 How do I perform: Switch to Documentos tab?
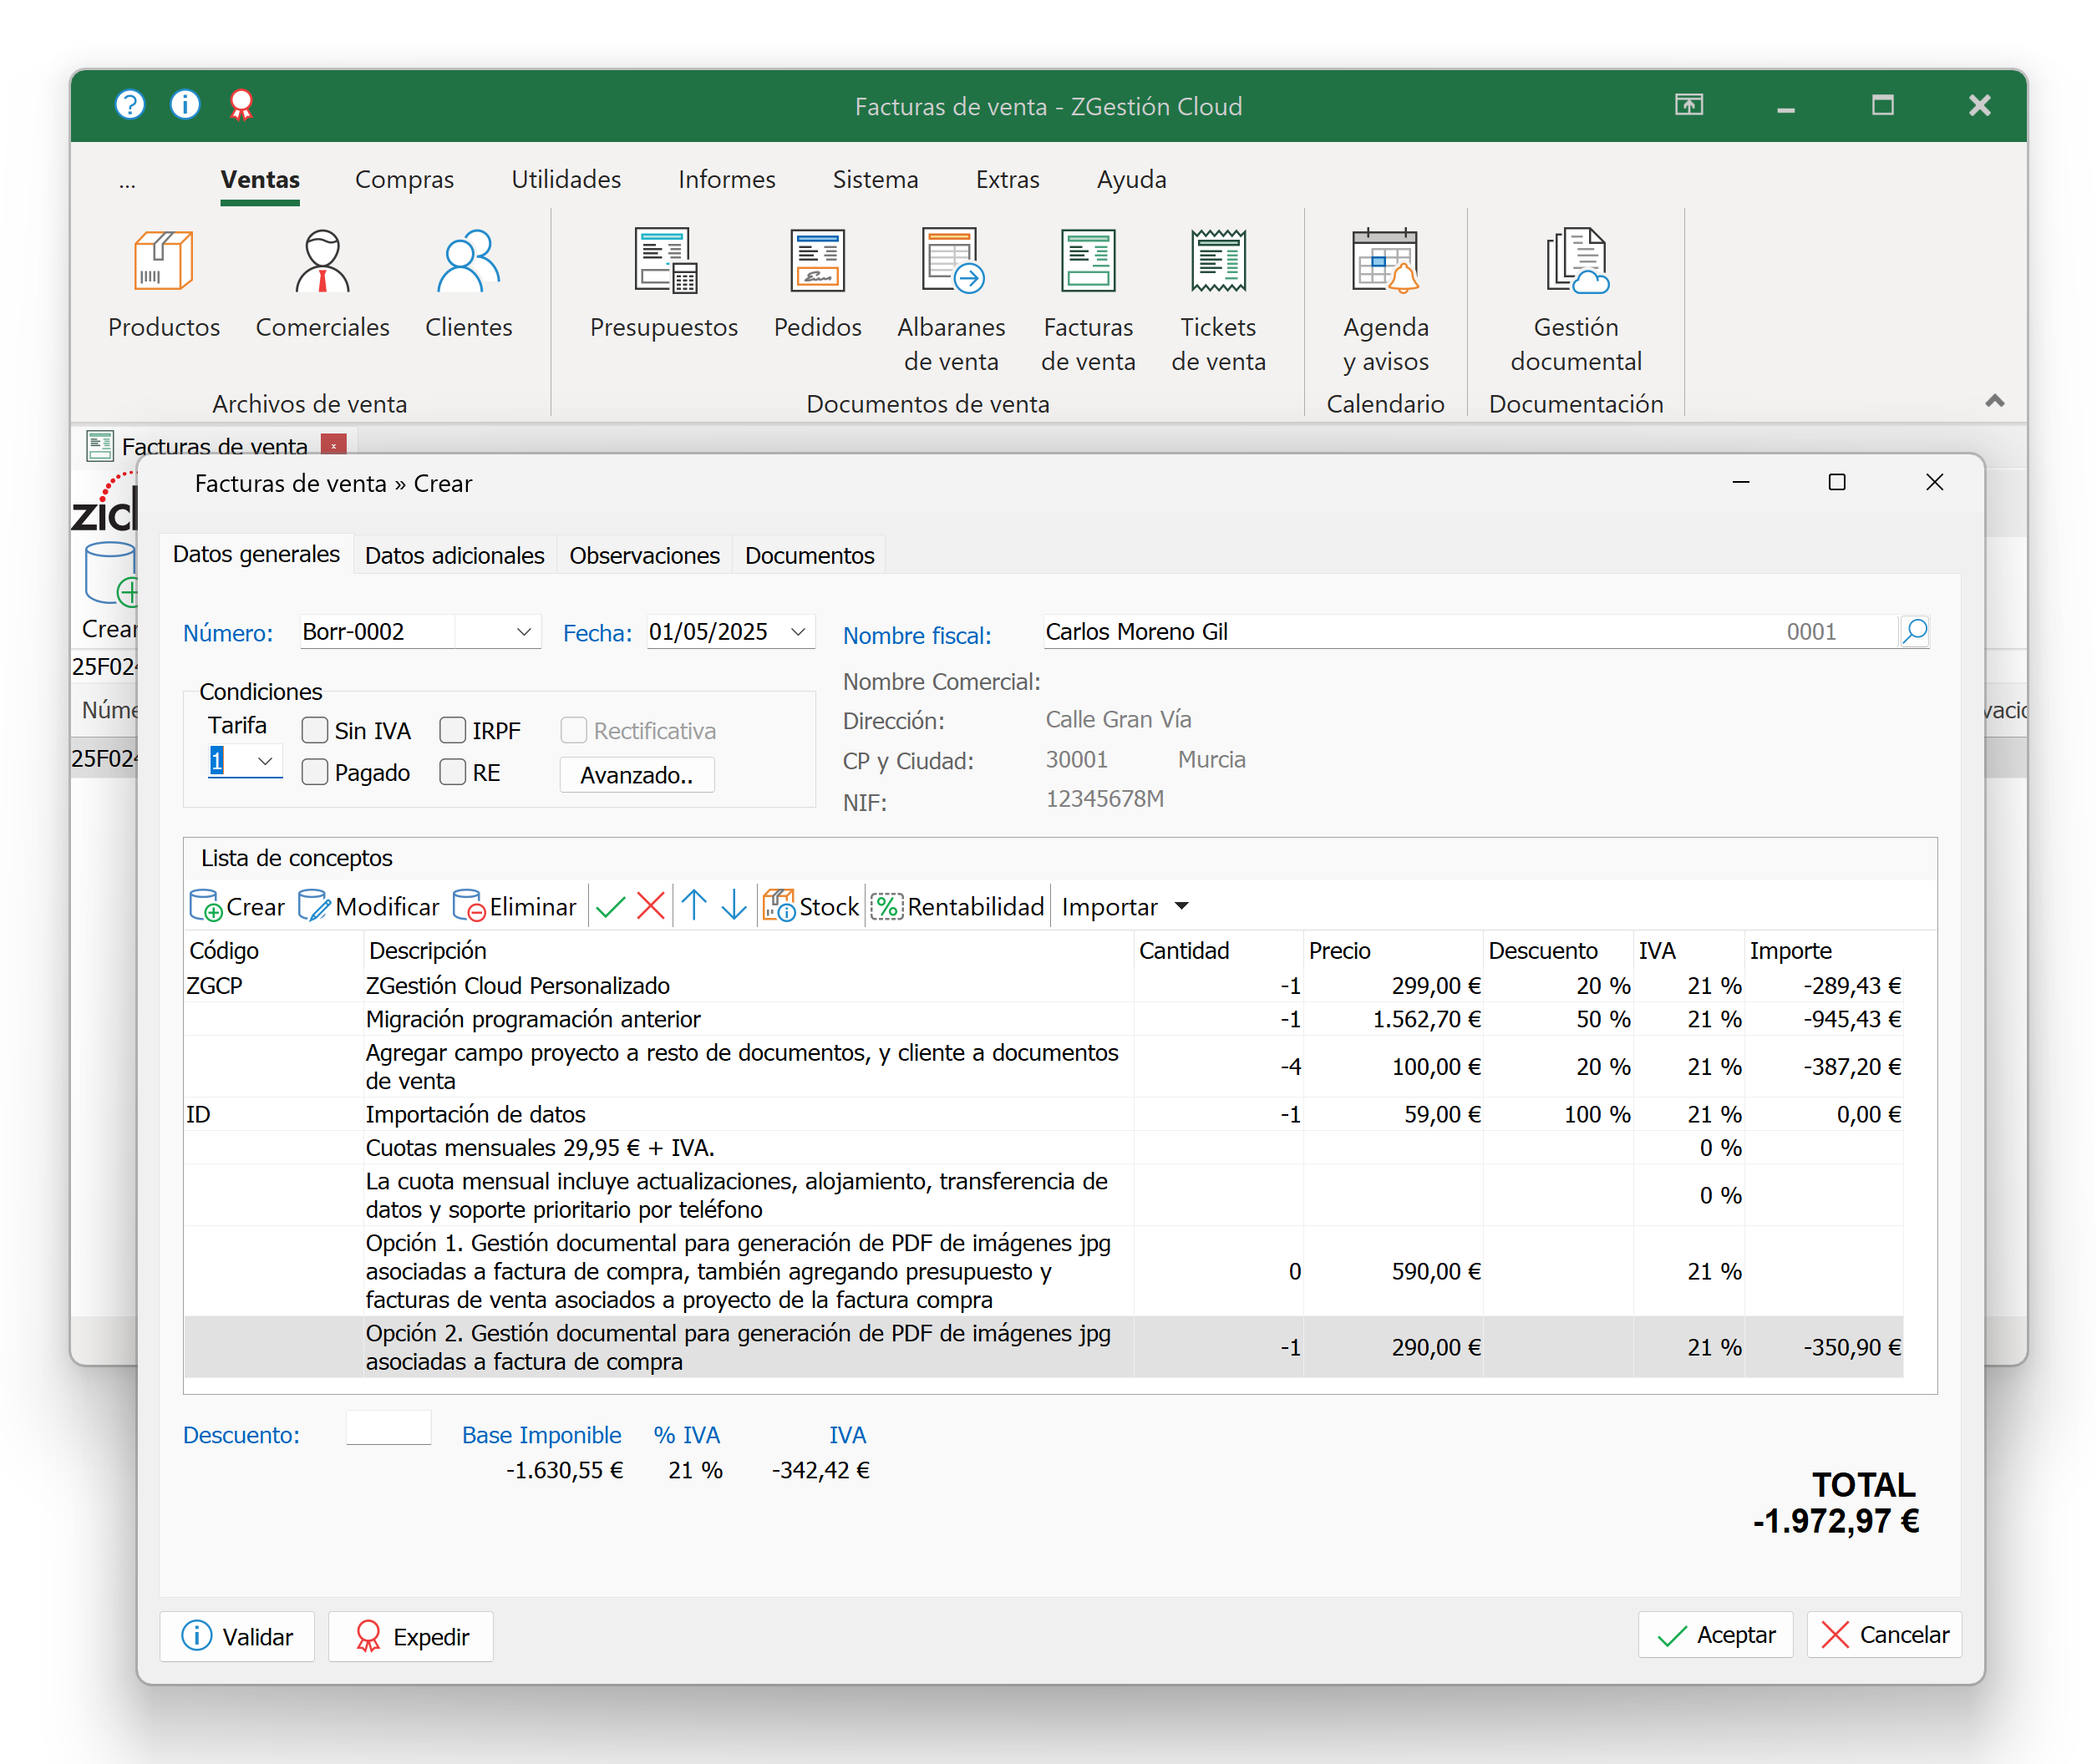(809, 555)
